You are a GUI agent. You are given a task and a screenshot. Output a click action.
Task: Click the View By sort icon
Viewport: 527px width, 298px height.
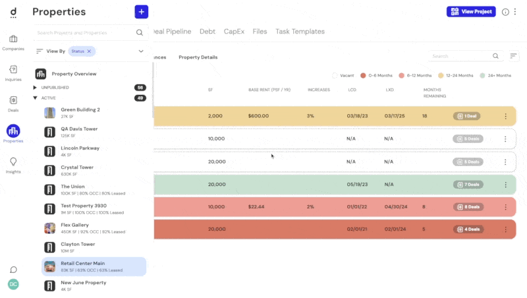(x=40, y=51)
